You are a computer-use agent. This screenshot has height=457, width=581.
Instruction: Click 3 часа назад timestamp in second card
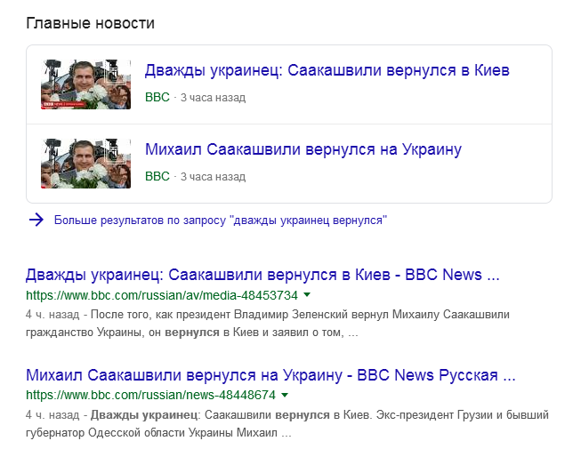pos(213,177)
